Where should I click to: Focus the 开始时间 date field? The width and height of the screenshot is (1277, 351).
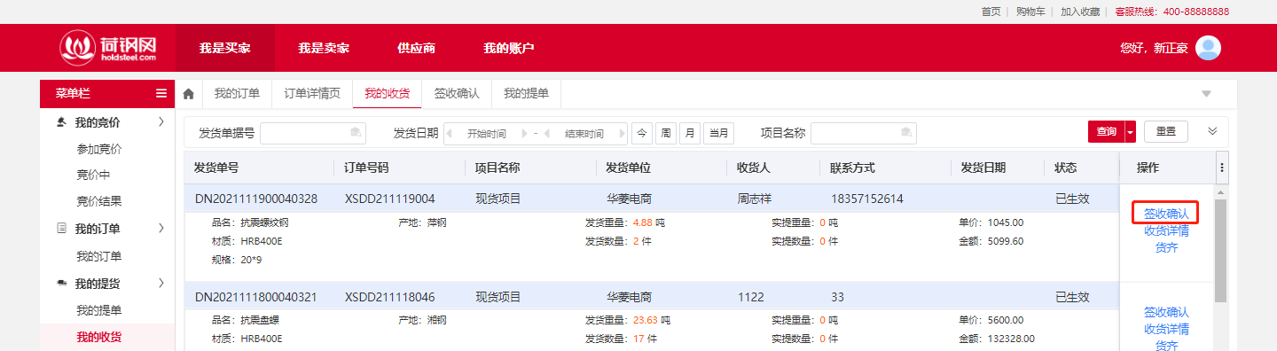(x=486, y=133)
